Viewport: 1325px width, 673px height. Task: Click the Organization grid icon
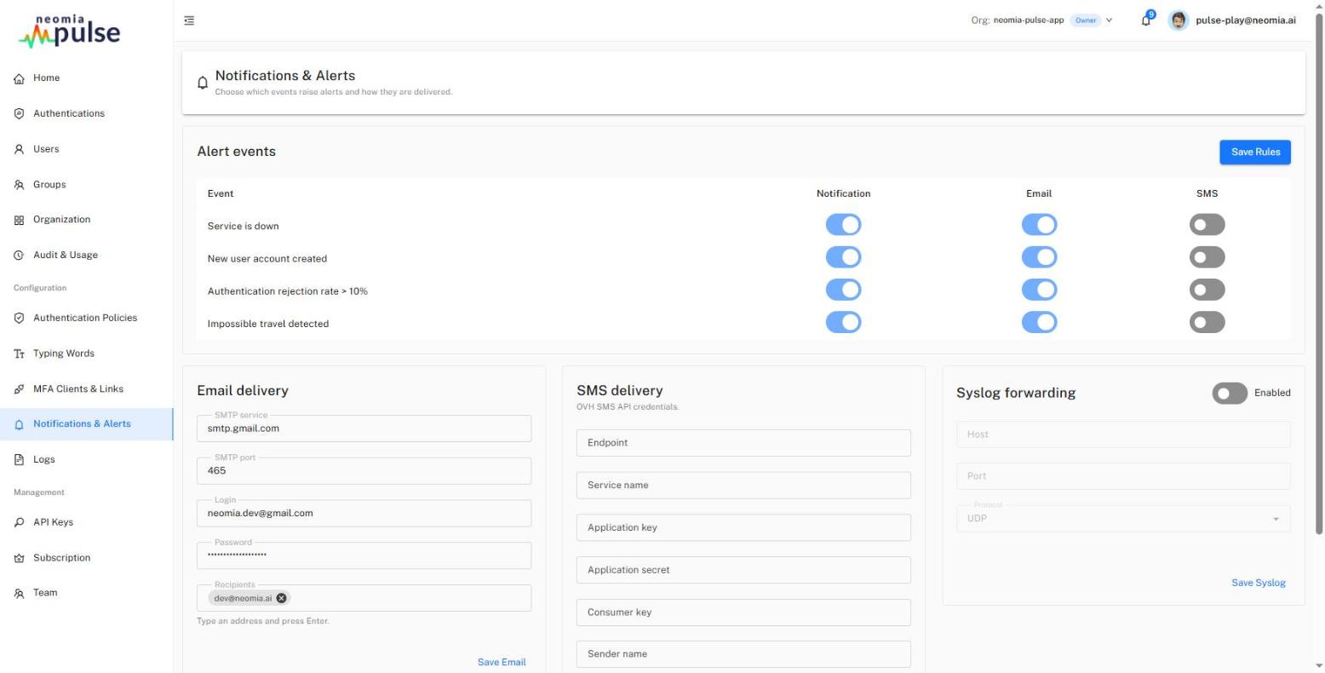[x=19, y=220]
